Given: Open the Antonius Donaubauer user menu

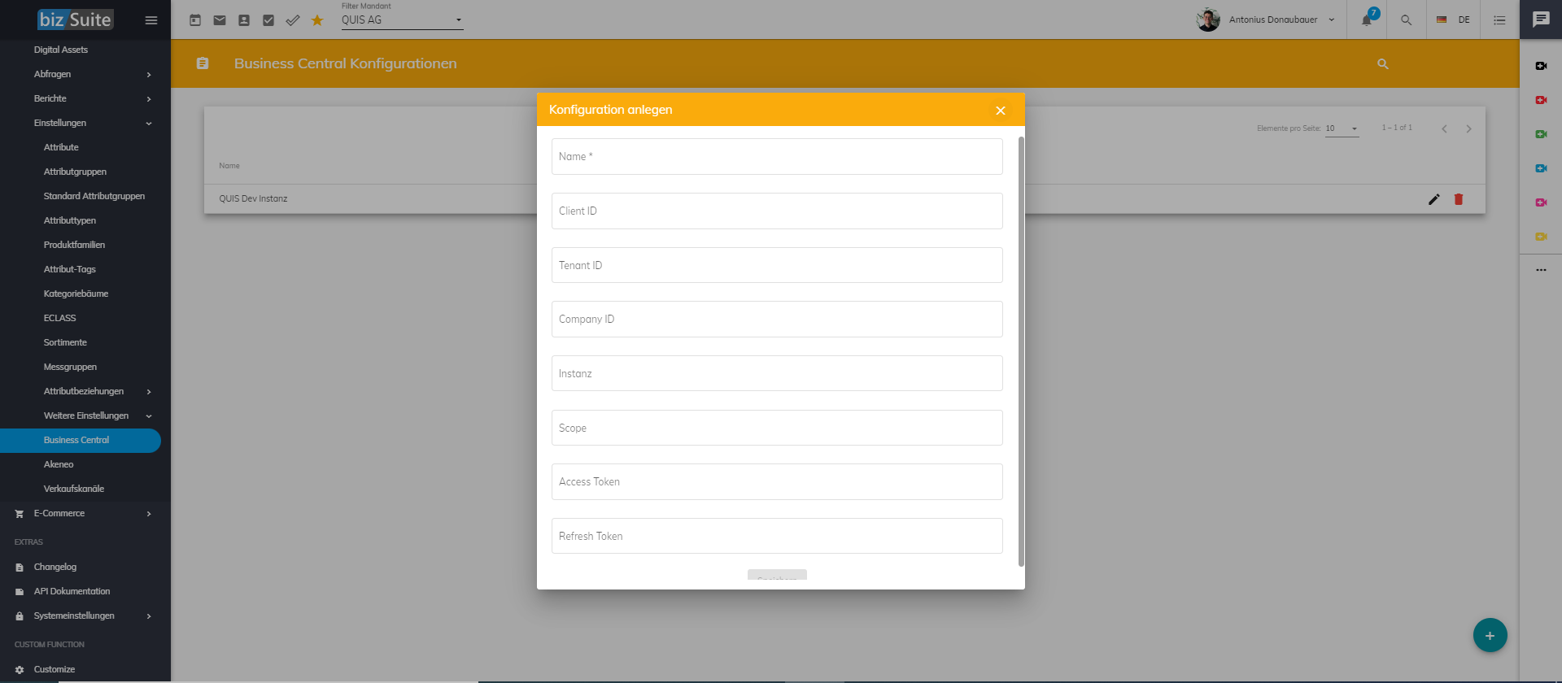Looking at the screenshot, I should pos(1266,20).
